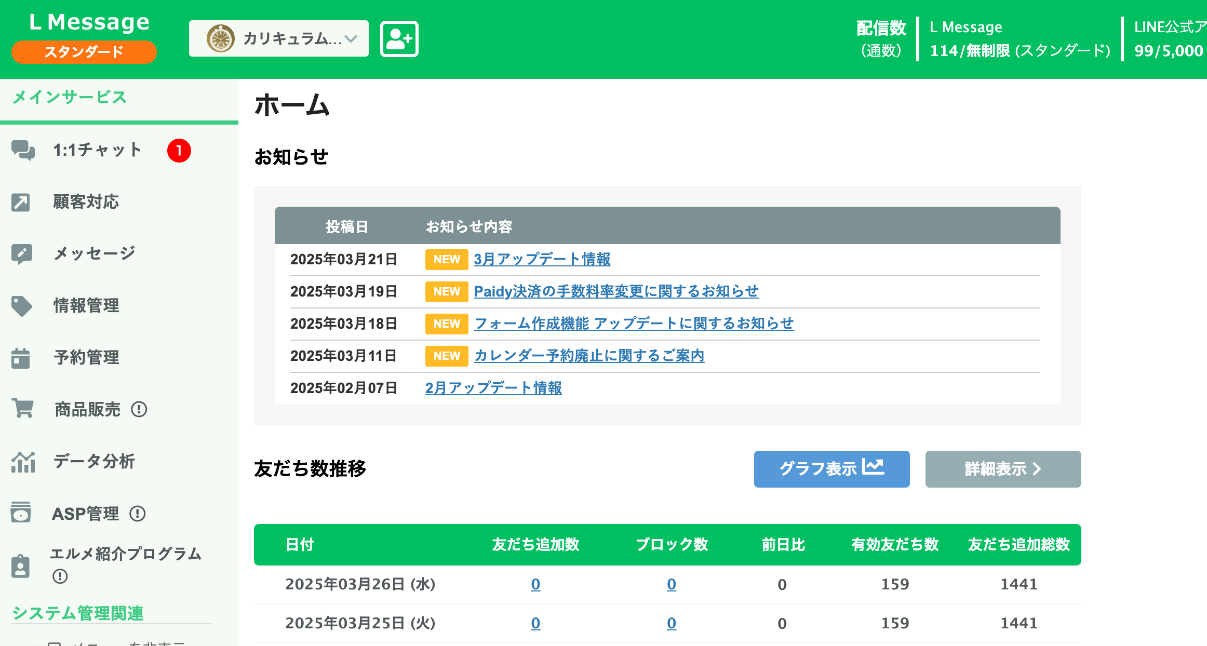Viewport: 1207px width, 646px height.
Task: Open the ASP管理 section
Action: pyautogui.click(x=85, y=514)
